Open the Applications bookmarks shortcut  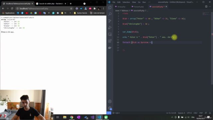click(x=8, y=13)
